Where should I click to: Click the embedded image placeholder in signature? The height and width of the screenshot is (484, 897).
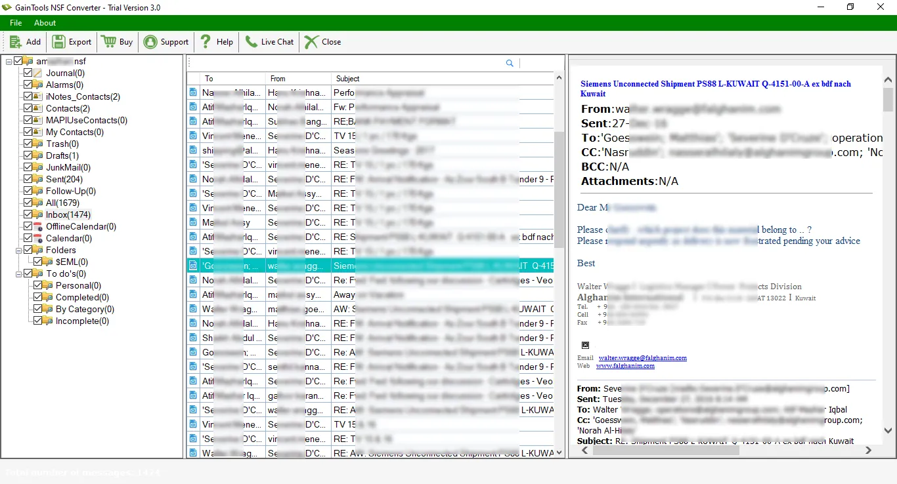(x=585, y=345)
